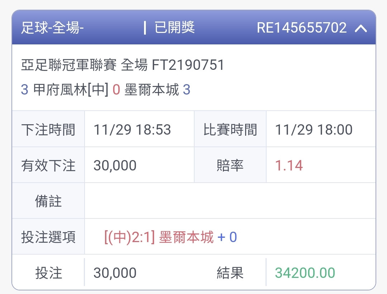Click the result amount 34200.00
Image resolution: width=387 pixels, height=294 pixels.
(x=305, y=273)
